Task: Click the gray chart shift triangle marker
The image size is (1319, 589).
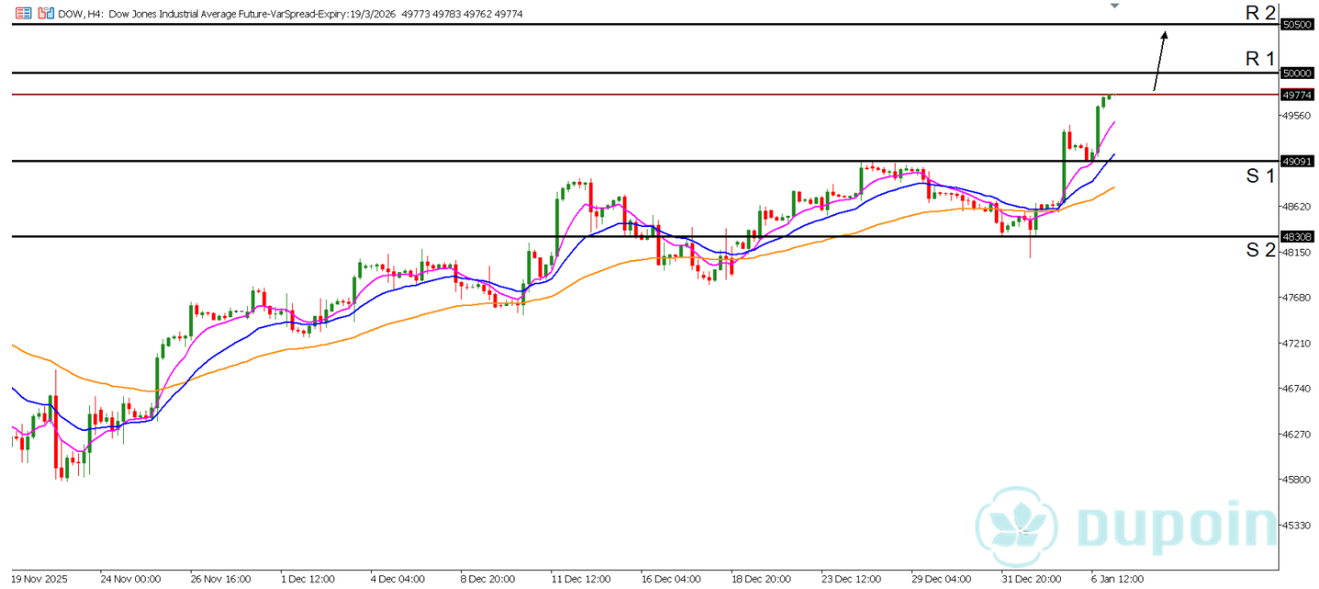Action: (x=1114, y=6)
